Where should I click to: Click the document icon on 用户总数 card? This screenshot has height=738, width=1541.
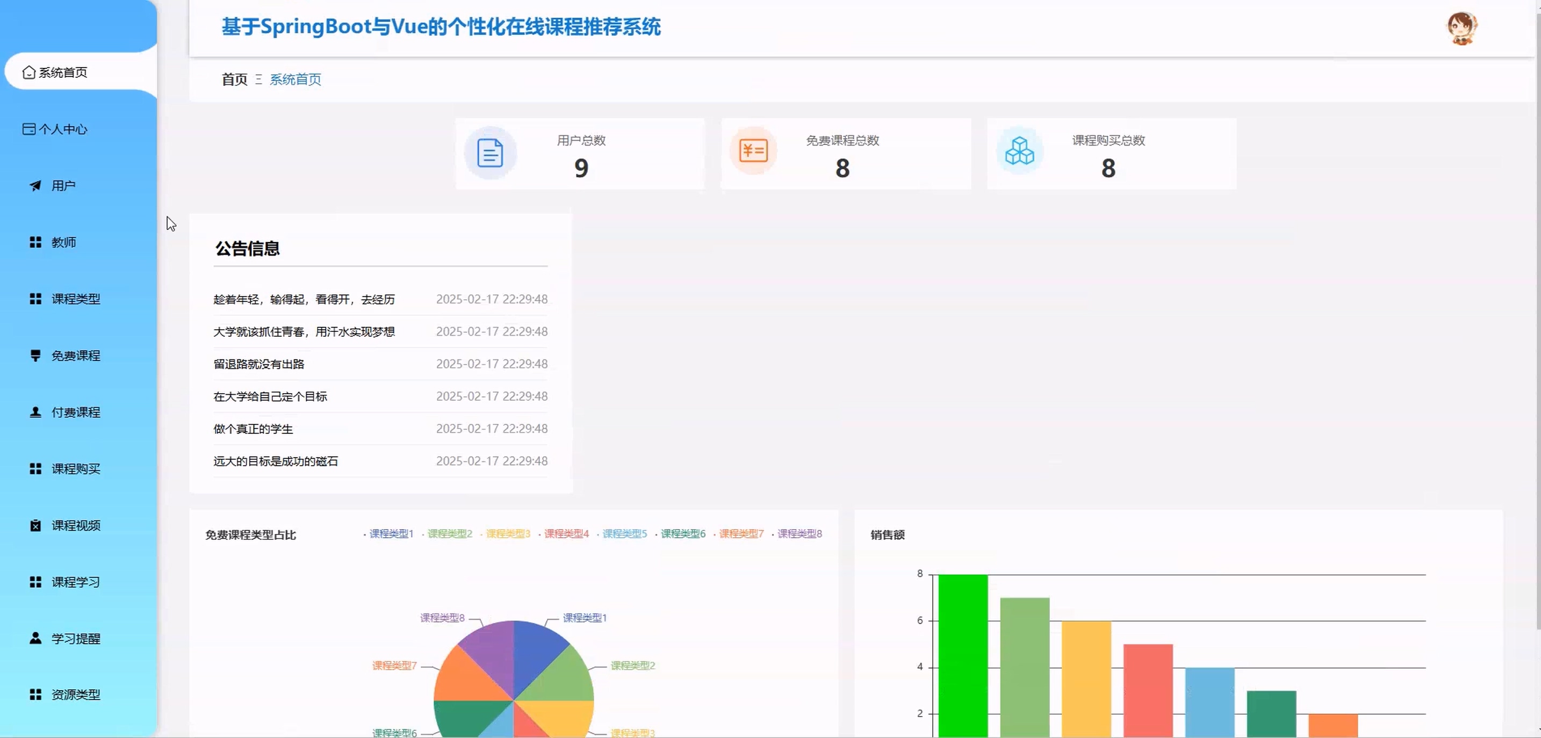click(x=490, y=153)
